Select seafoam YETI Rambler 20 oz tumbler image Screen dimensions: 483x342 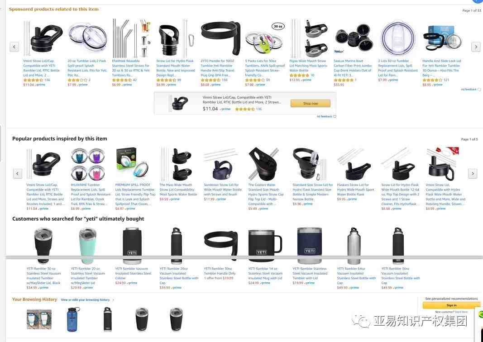87,246
